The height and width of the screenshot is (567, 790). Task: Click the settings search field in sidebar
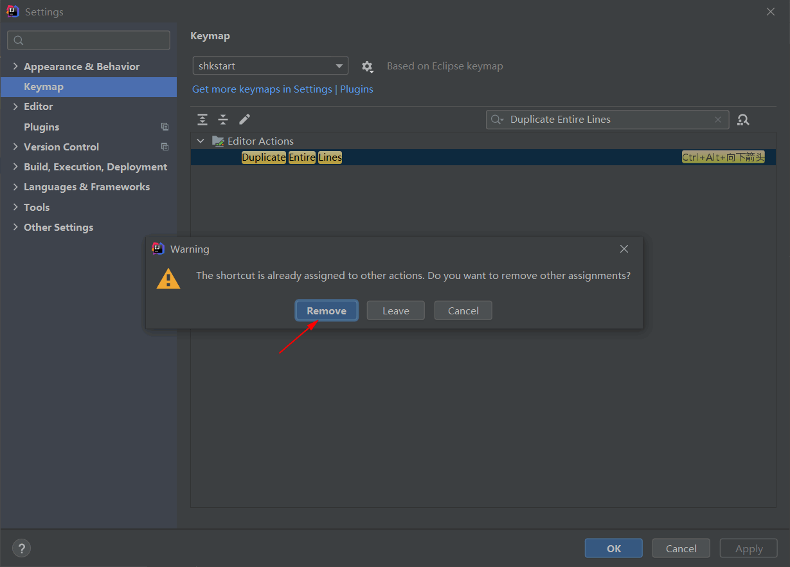click(89, 40)
